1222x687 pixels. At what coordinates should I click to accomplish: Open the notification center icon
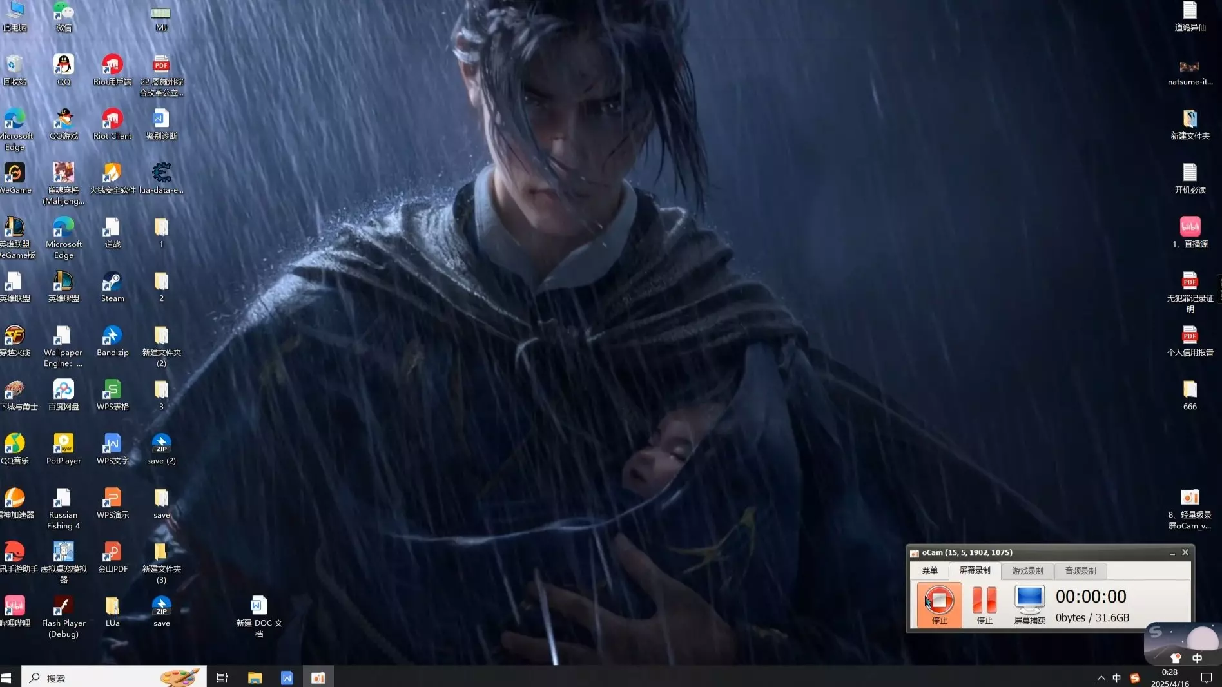point(1207,678)
